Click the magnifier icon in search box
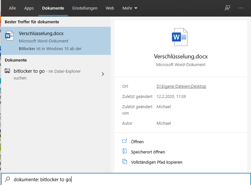 tap(8, 179)
